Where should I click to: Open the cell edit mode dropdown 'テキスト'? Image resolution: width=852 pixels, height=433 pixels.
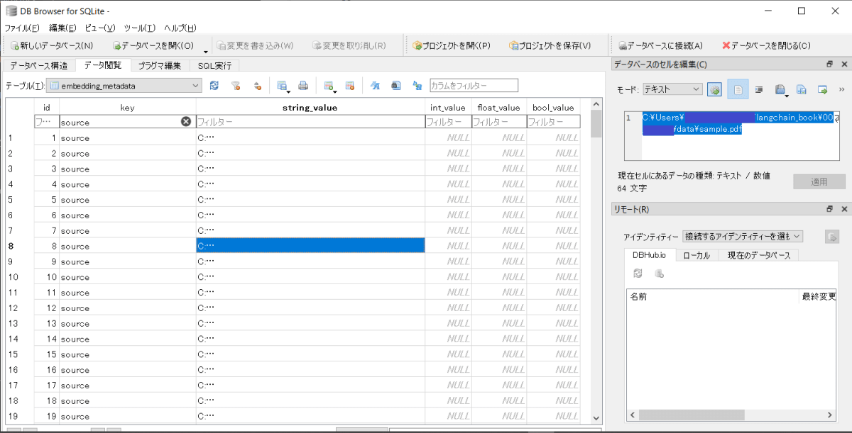[672, 89]
